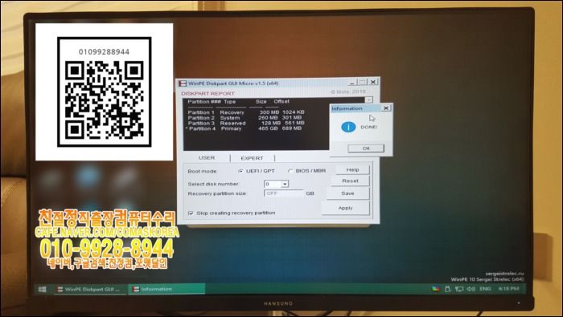Click the Help button
Screen dimensions: 563x317
(x=352, y=170)
